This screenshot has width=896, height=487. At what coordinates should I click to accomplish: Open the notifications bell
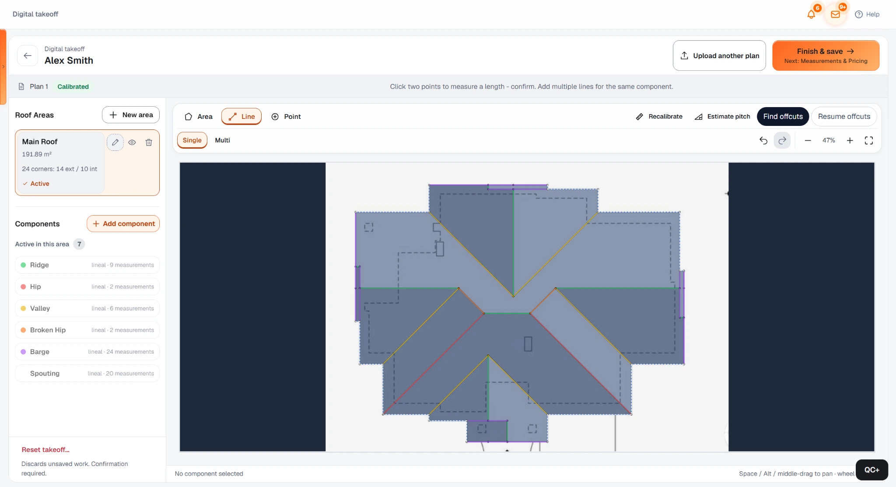811,14
